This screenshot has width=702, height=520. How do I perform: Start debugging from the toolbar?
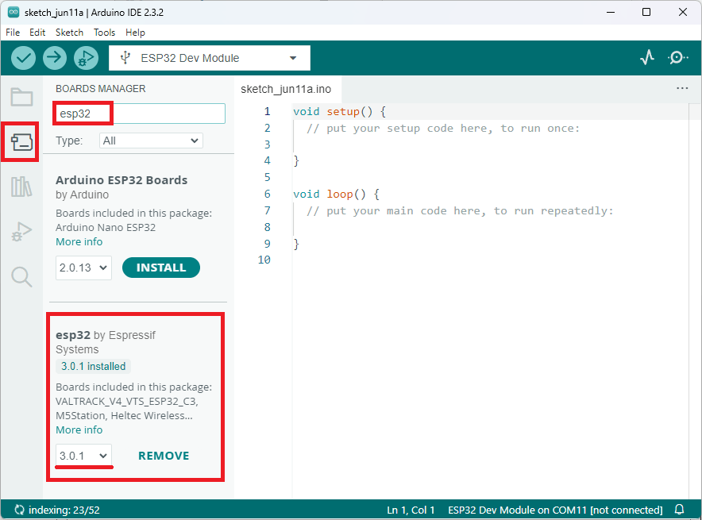[86, 57]
